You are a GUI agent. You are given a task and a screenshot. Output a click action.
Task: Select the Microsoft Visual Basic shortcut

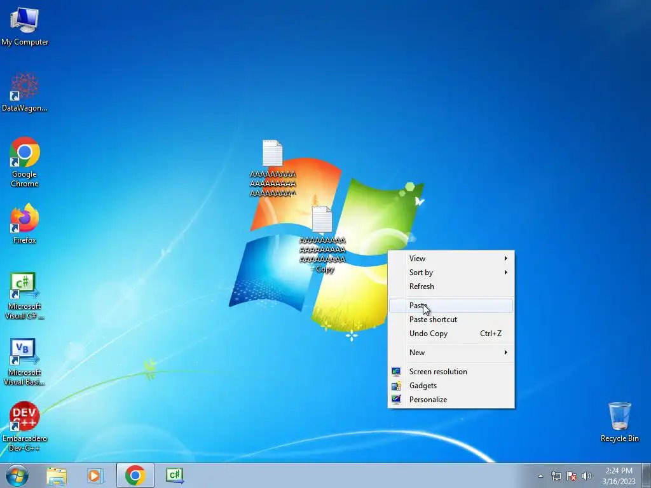[25, 362]
